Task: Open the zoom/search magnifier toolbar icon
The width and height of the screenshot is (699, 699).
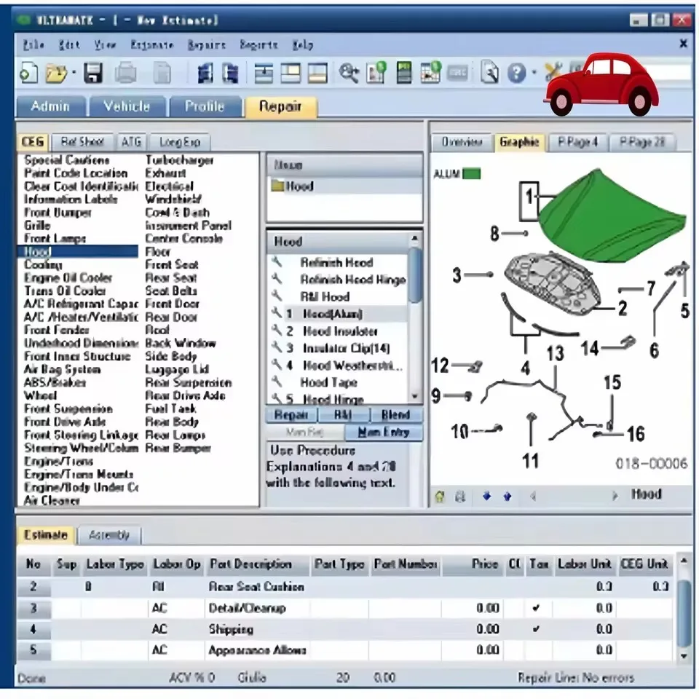Action: pyautogui.click(x=348, y=73)
